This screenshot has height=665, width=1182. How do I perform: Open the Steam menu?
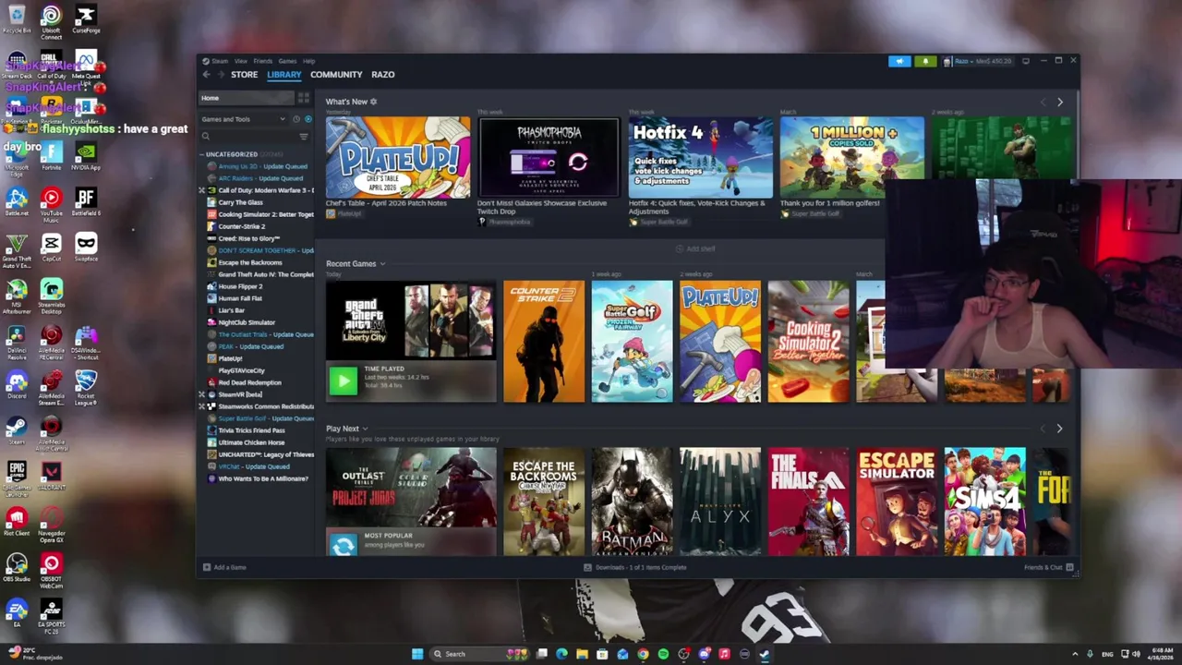tap(220, 61)
